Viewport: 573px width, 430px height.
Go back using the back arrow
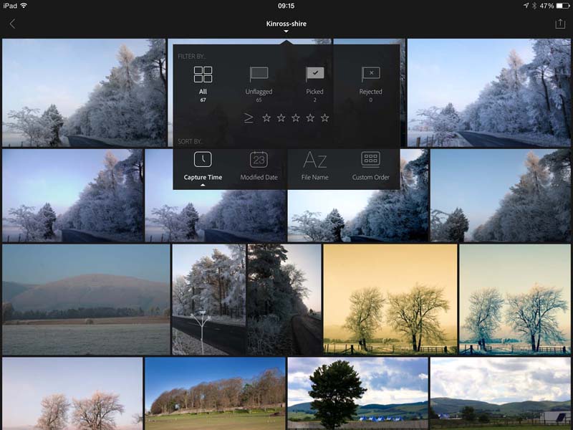point(12,24)
